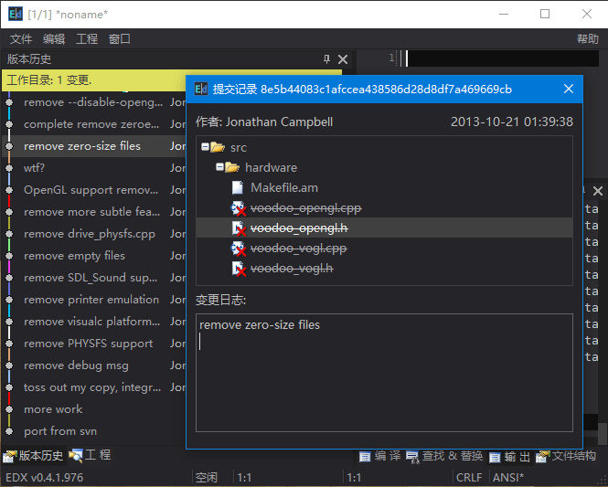Open the 工程 menu

[x=87, y=38]
